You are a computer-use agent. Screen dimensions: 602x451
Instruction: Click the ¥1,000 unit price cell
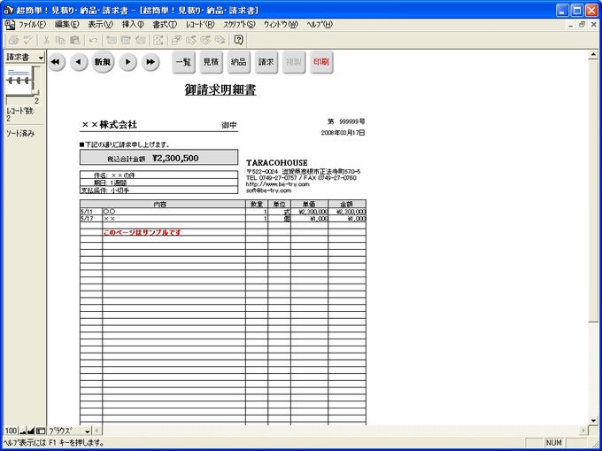coord(310,219)
